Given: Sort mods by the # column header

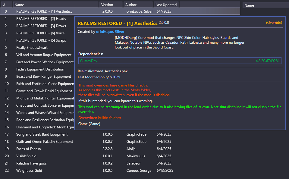Looking at the screenshot, I should coord(6,5).
